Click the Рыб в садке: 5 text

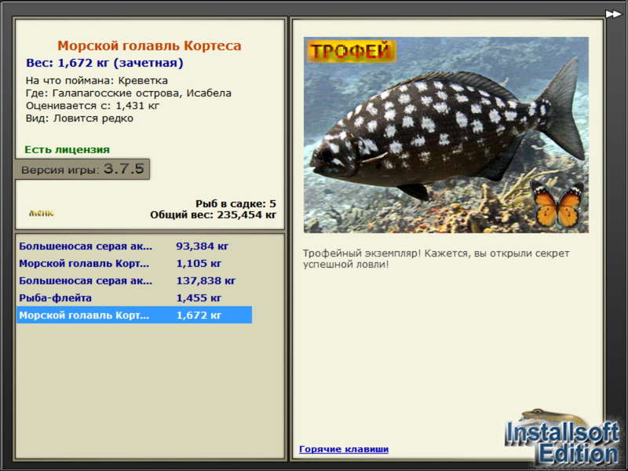(235, 203)
